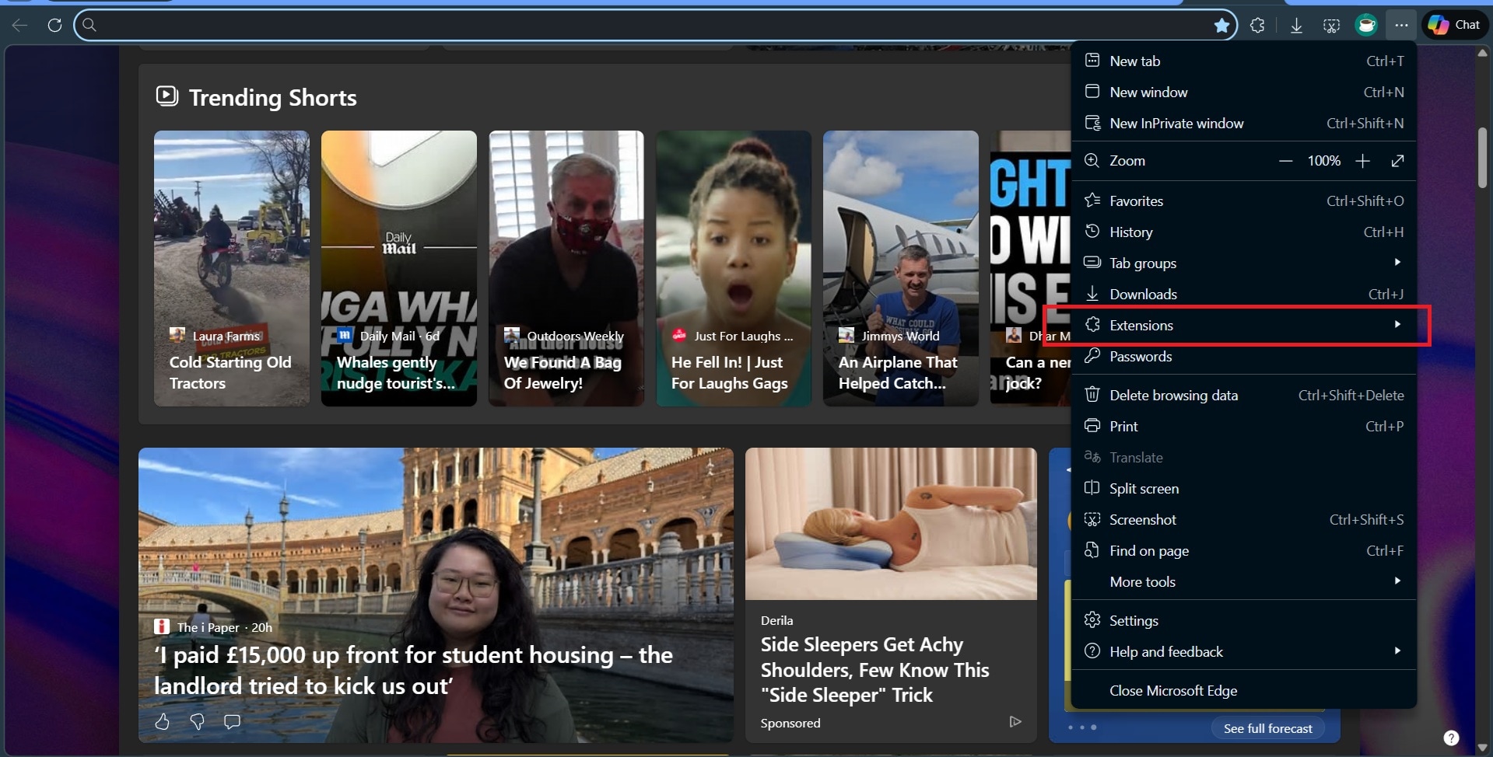
Task: Increase zoom with the plus button
Action: coord(1363,161)
